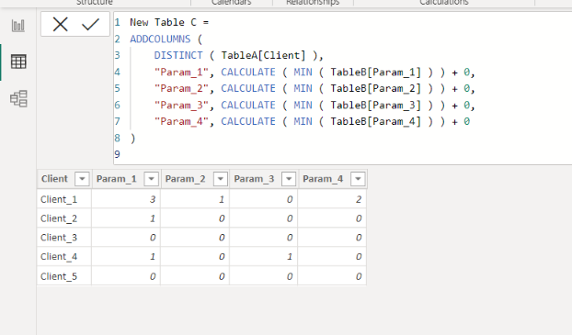
Task: Click Param_2 value 1 for Client_1
Action: point(195,199)
